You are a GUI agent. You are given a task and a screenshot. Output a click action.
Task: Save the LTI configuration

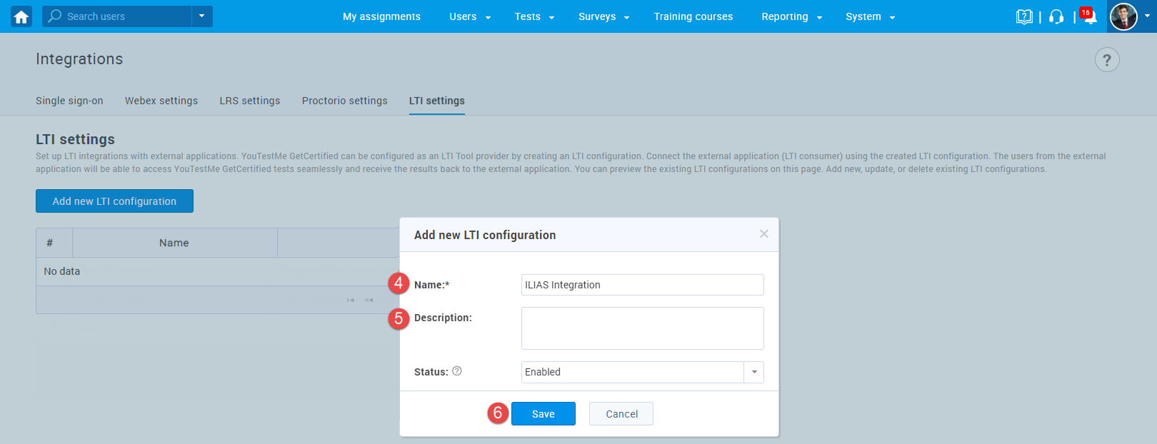(543, 414)
